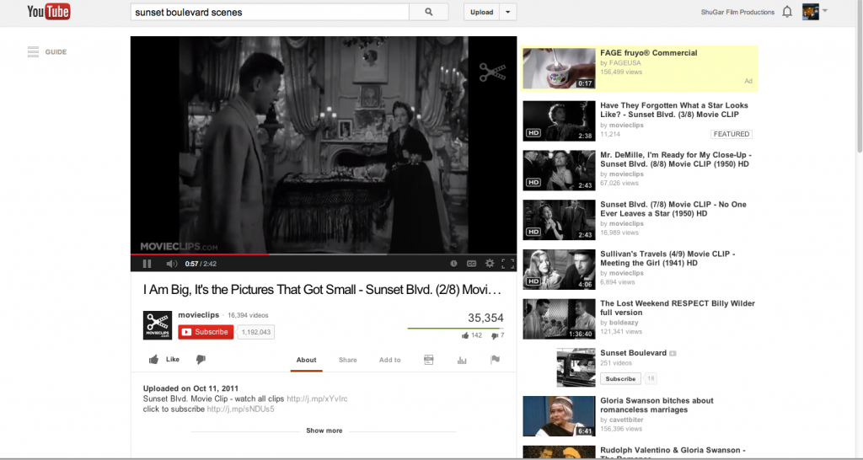863x460 pixels.
Task: Click the FAGEUSA uploader name
Action: pyautogui.click(x=624, y=62)
